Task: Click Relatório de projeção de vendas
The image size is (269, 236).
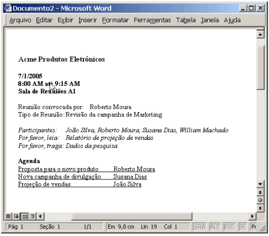Action: [x=110, y=138]
